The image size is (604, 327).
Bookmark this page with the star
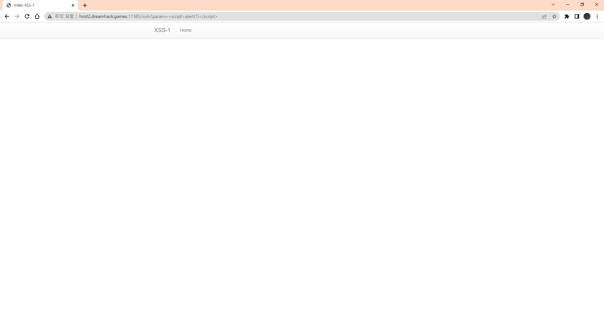point(554,16)
